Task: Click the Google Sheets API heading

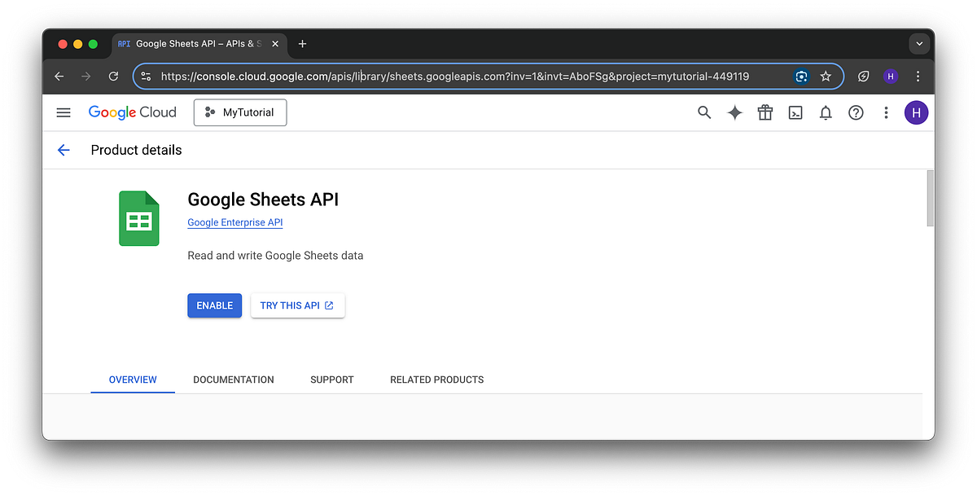Action: [263, 200]
